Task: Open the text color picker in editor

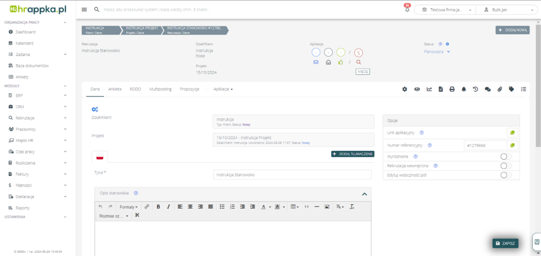Action: point(265,206)
